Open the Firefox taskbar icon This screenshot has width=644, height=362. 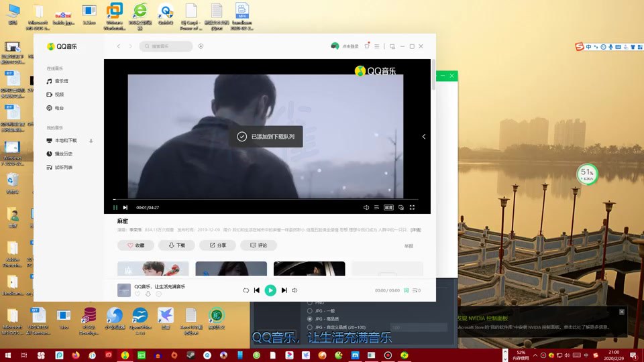[76, 355]
